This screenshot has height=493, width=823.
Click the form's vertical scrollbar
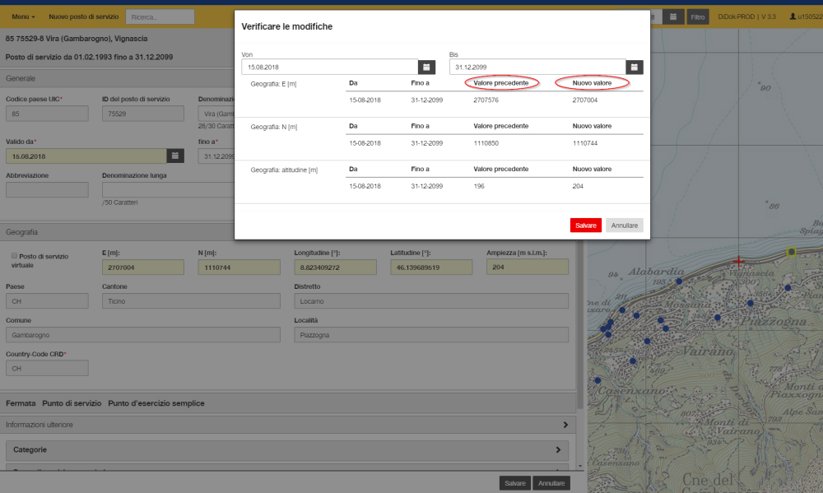coord(580,326)
